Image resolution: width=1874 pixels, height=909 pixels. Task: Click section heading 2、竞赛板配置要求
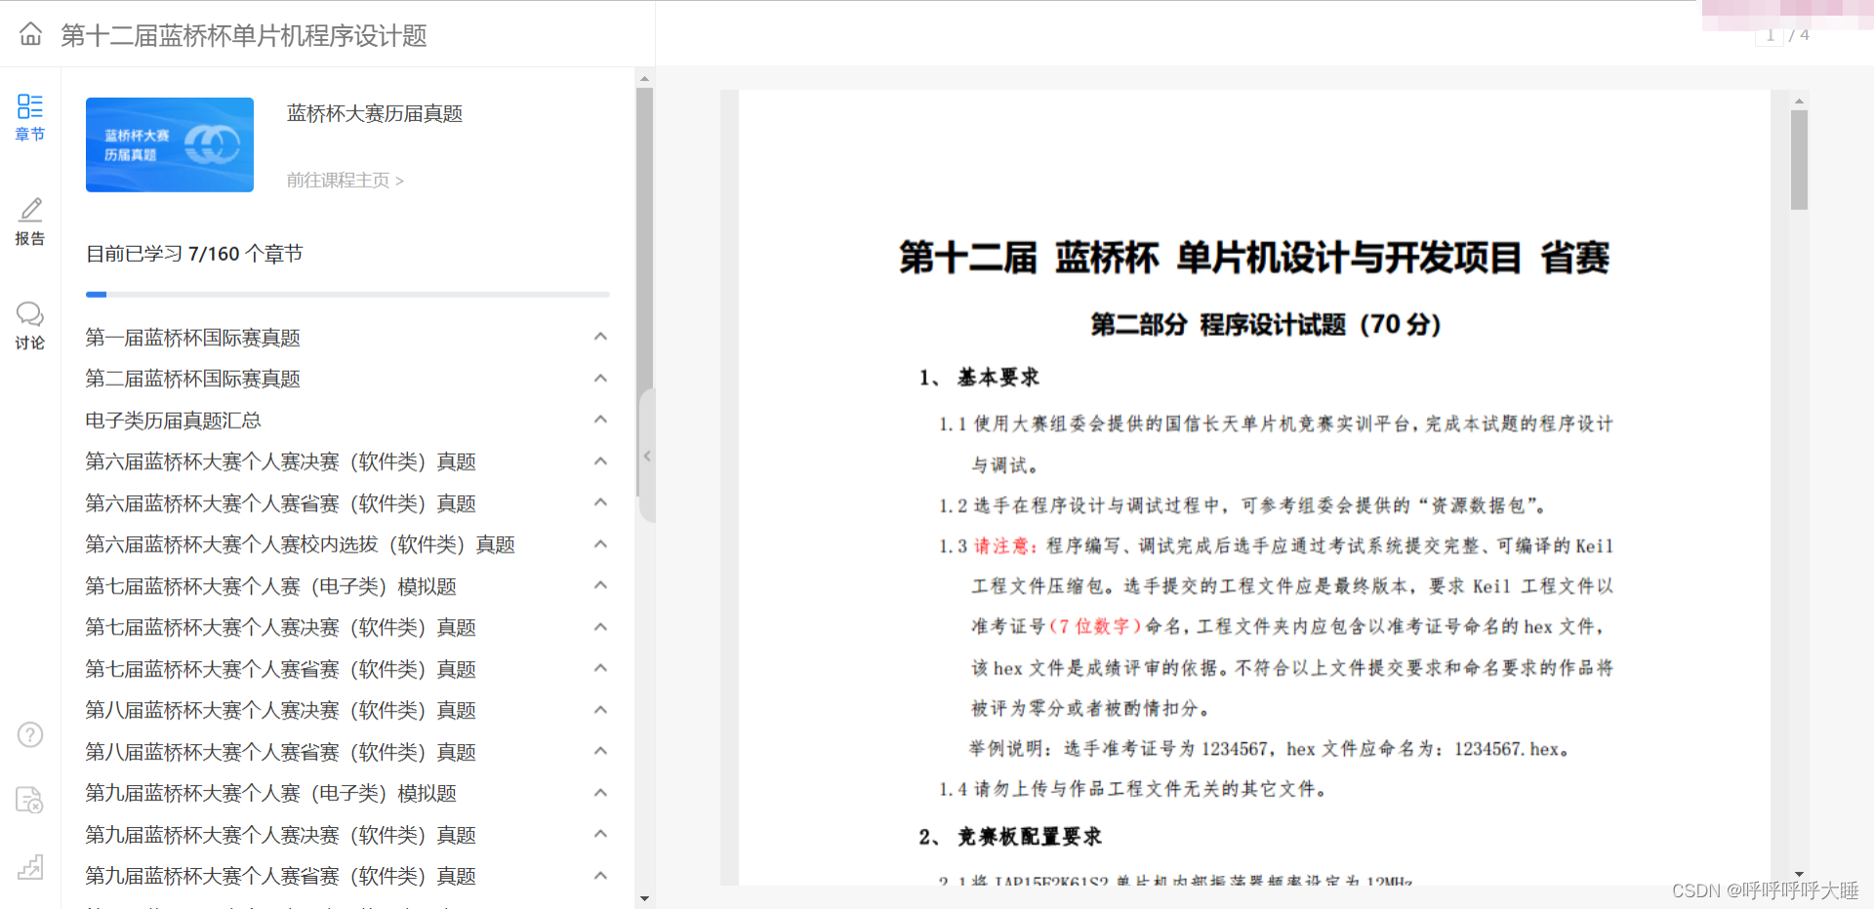click(1010, 837)
